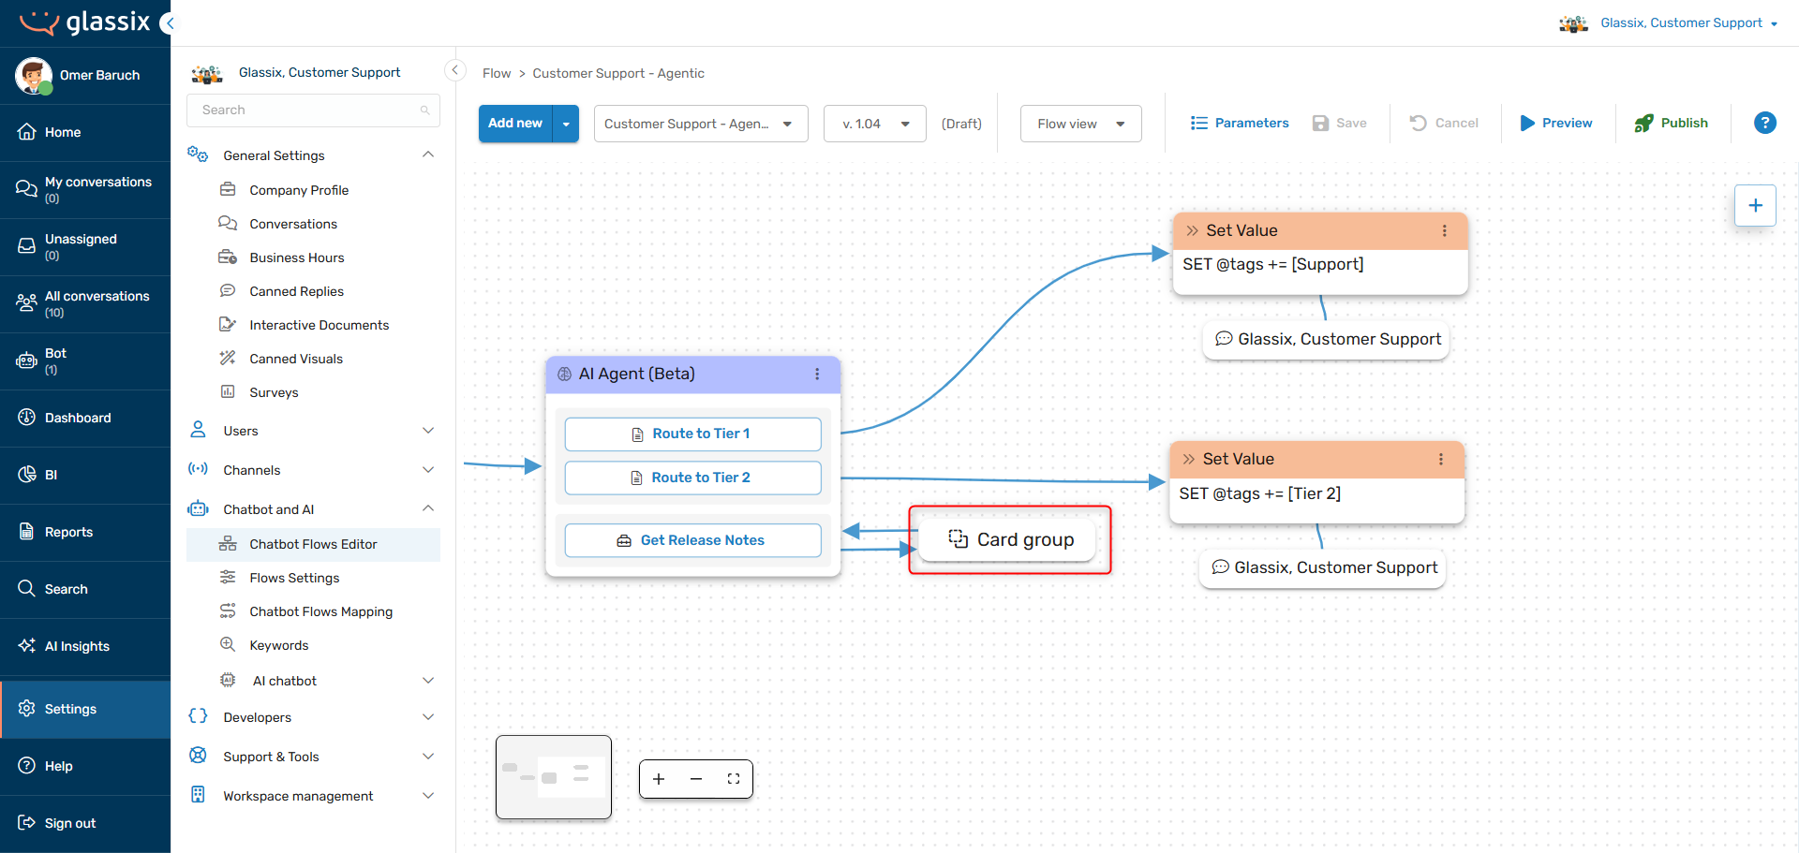Collapse the General Settings section
The width and height of the screenshot is (1799, 853).
tap(428, 154)
